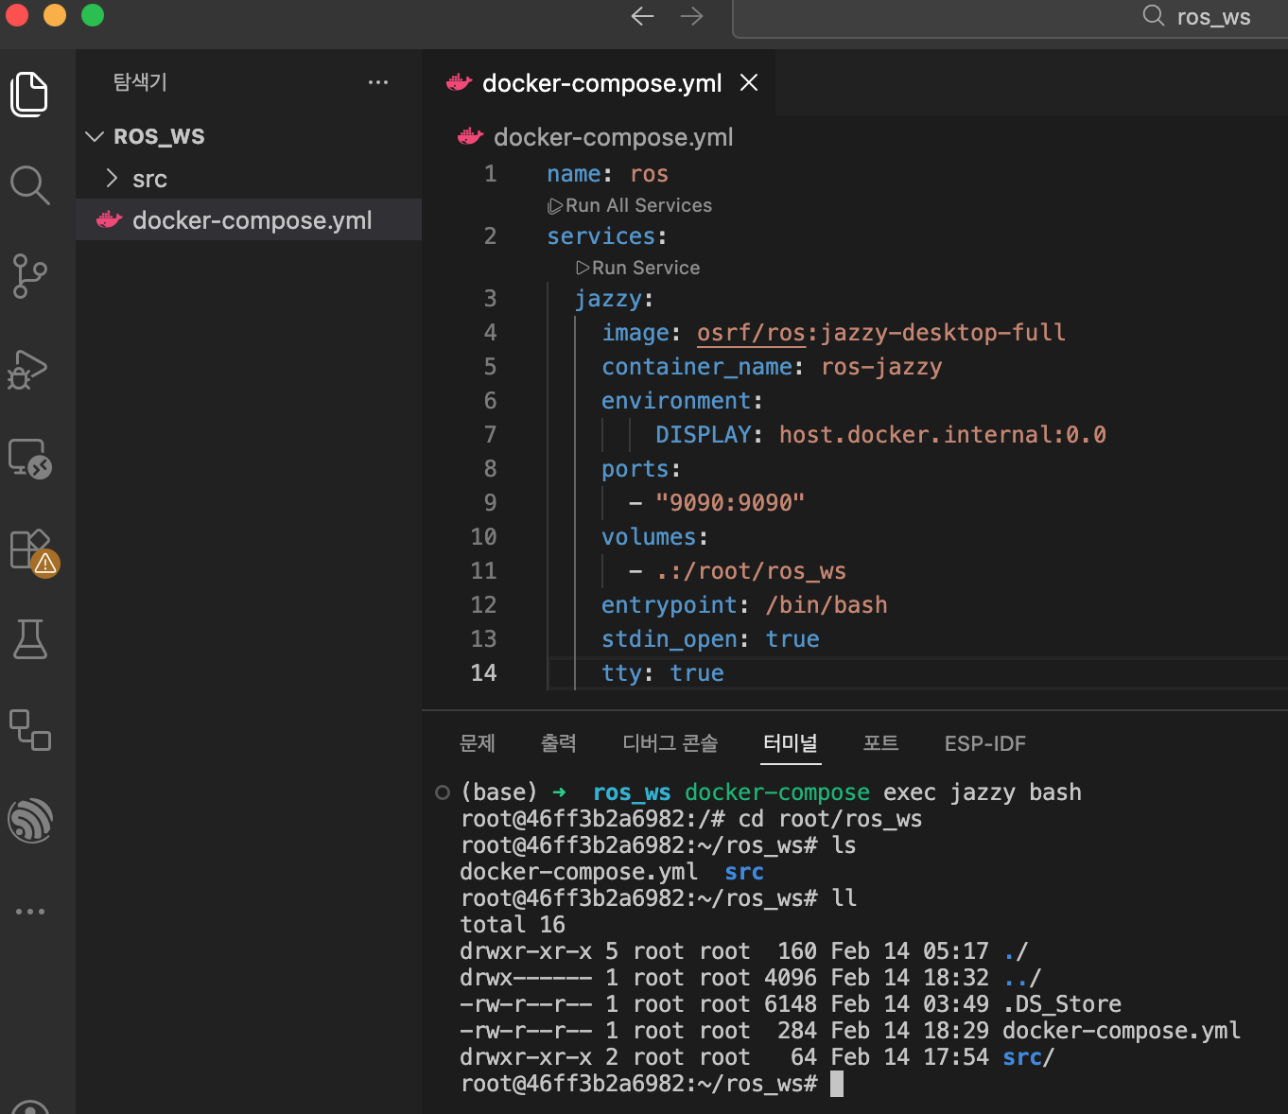Go forward with the navigation arrow
The height and width of the screenshot is (1114, 1288).
click(691, 16)
